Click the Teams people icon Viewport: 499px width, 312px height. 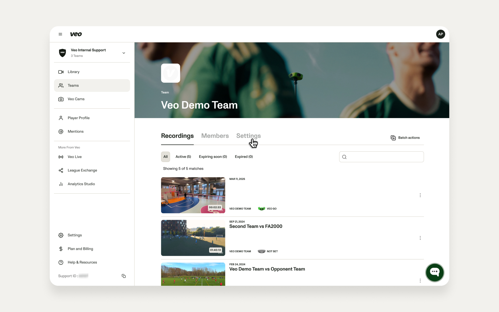point(61,86)
